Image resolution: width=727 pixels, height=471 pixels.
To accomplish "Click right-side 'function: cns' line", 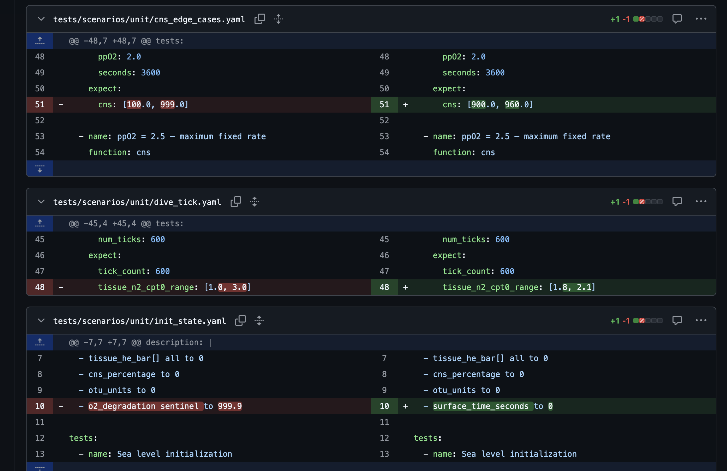I will pos(557,152).
